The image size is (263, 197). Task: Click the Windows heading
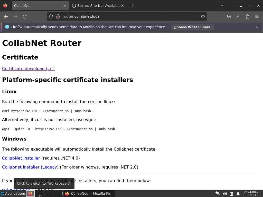(14, 139)
